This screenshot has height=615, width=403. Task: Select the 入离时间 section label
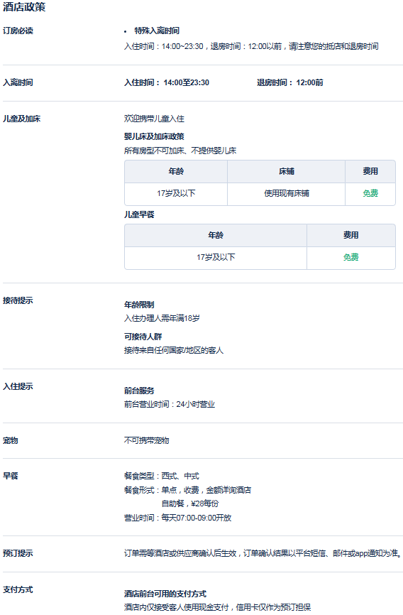tap(18, 82)
